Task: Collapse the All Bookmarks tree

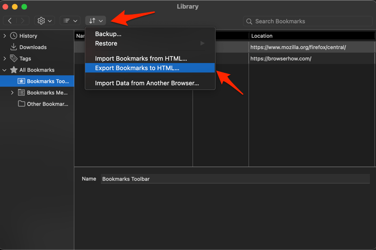Action: click(5, 70)
